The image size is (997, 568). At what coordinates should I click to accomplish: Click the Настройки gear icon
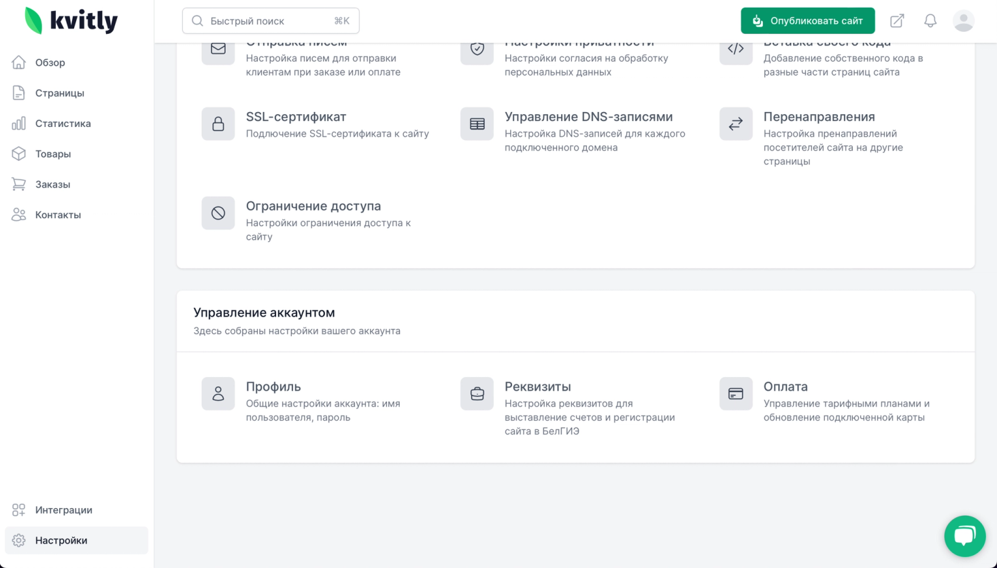click(x=19, y=541)
